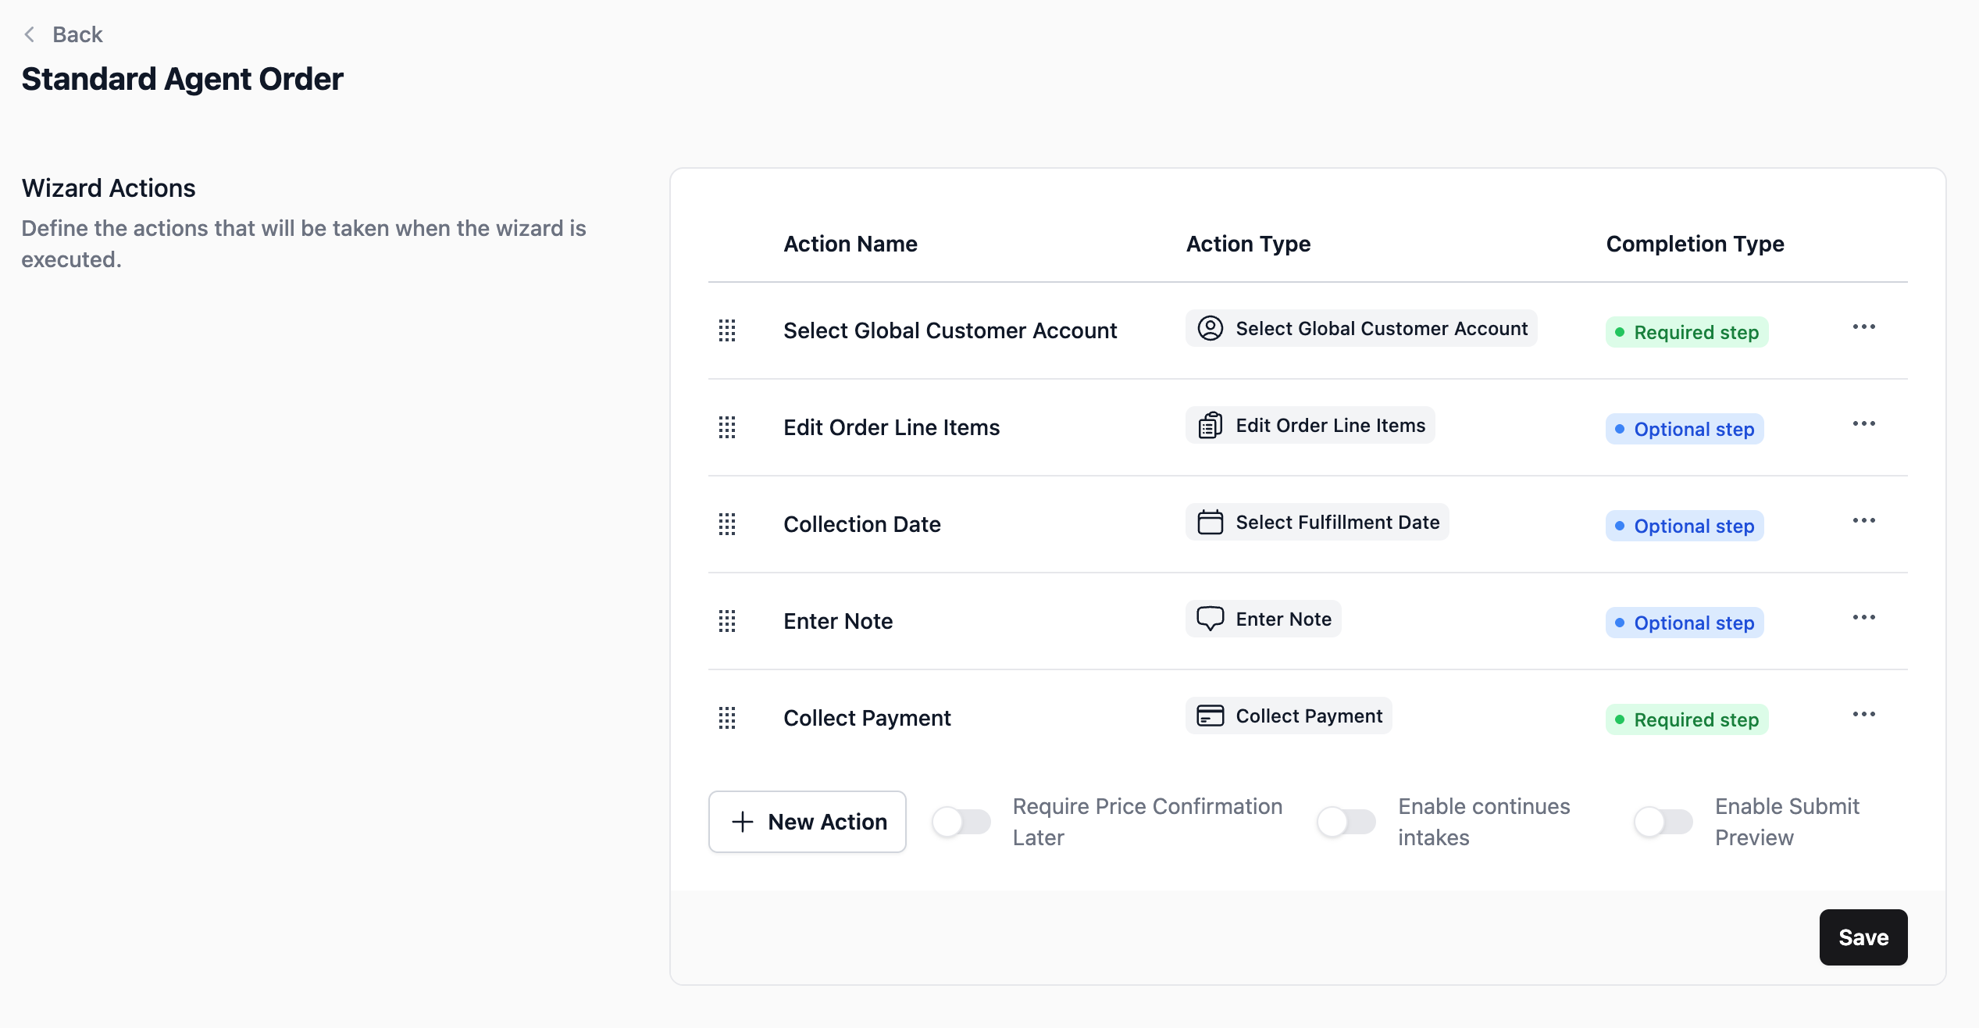Click the speech bubble icon in Enter Note type
The image size is (1979, 1028).
[1210, 619]
